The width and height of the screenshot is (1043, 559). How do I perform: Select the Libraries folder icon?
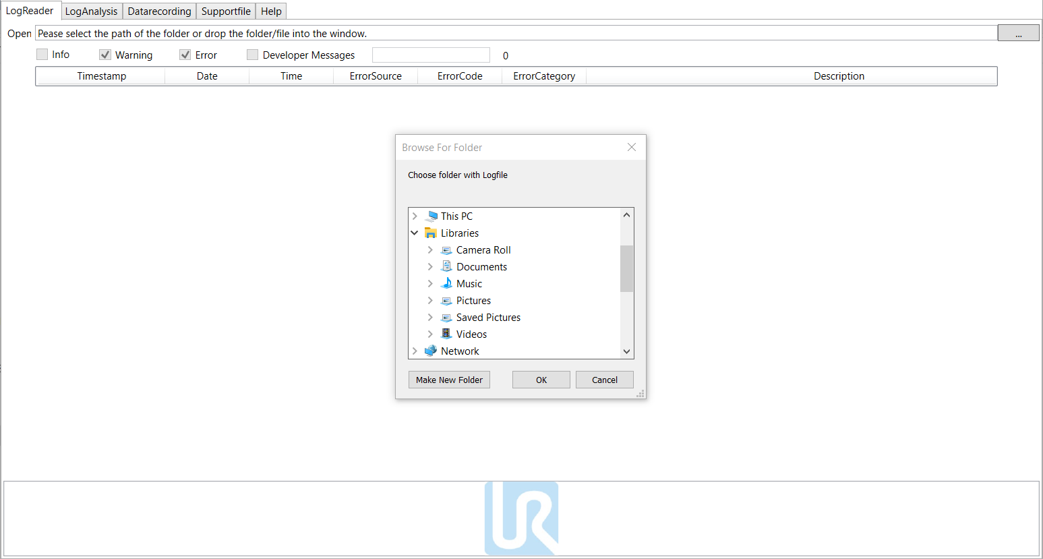click(x=431, y=233)
